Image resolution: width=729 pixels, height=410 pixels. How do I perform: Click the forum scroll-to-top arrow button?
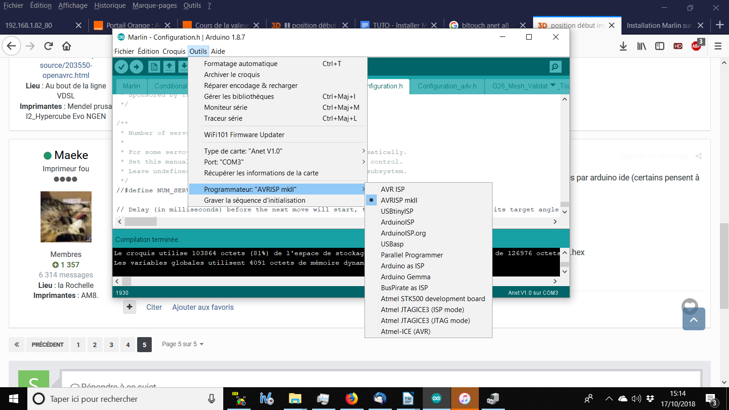pos(694,319)
